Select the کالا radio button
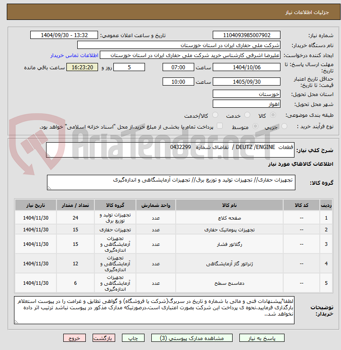341x350 pixels. 273,115
